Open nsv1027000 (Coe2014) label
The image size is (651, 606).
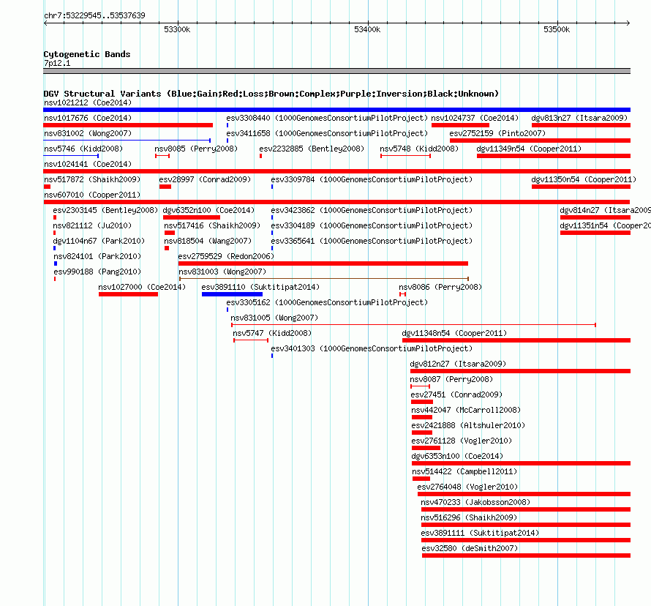click(x=142, y=287)
